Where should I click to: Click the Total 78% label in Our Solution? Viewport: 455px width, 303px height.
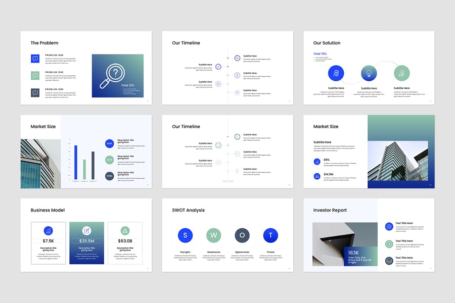(x=320, y=54)
